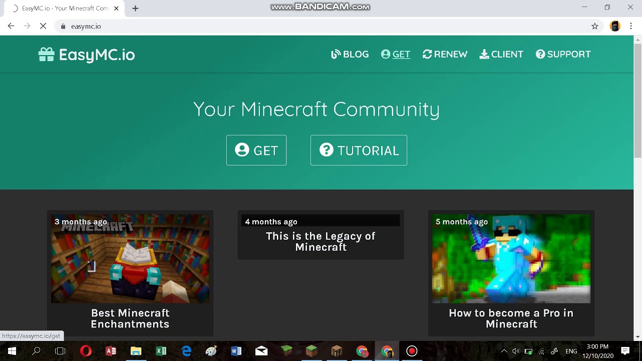Open Bandicam recorder taskbar icon
The width and height of the screenshot is (642, 361).
coord(412,351)
